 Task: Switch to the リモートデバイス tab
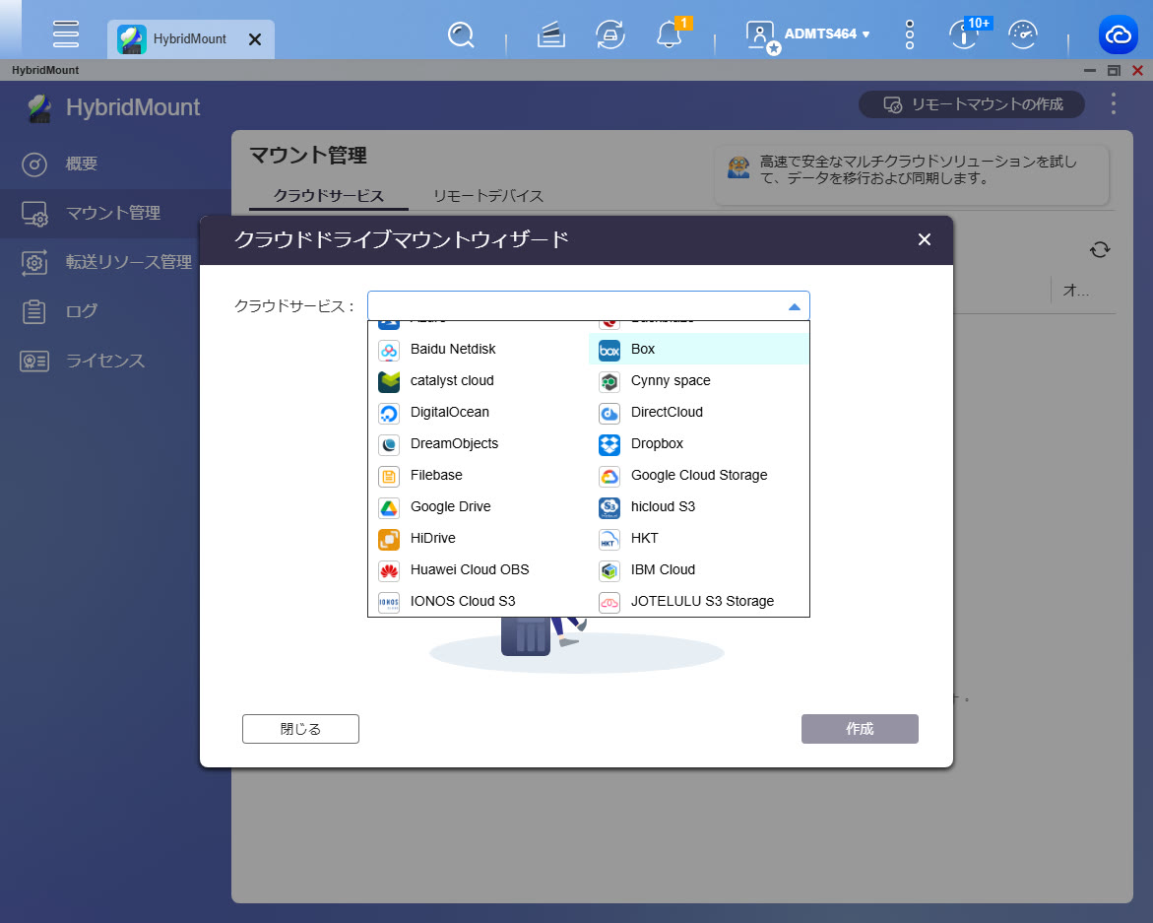click(488, 195)
